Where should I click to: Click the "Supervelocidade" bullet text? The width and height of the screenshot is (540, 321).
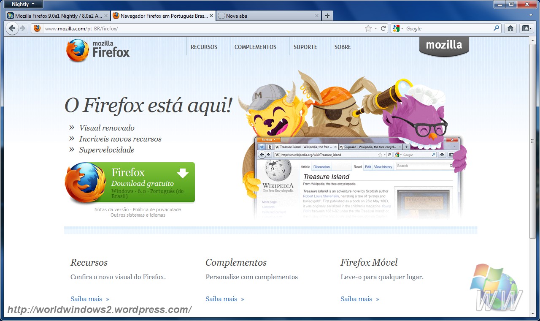click(x=107, y=150)
